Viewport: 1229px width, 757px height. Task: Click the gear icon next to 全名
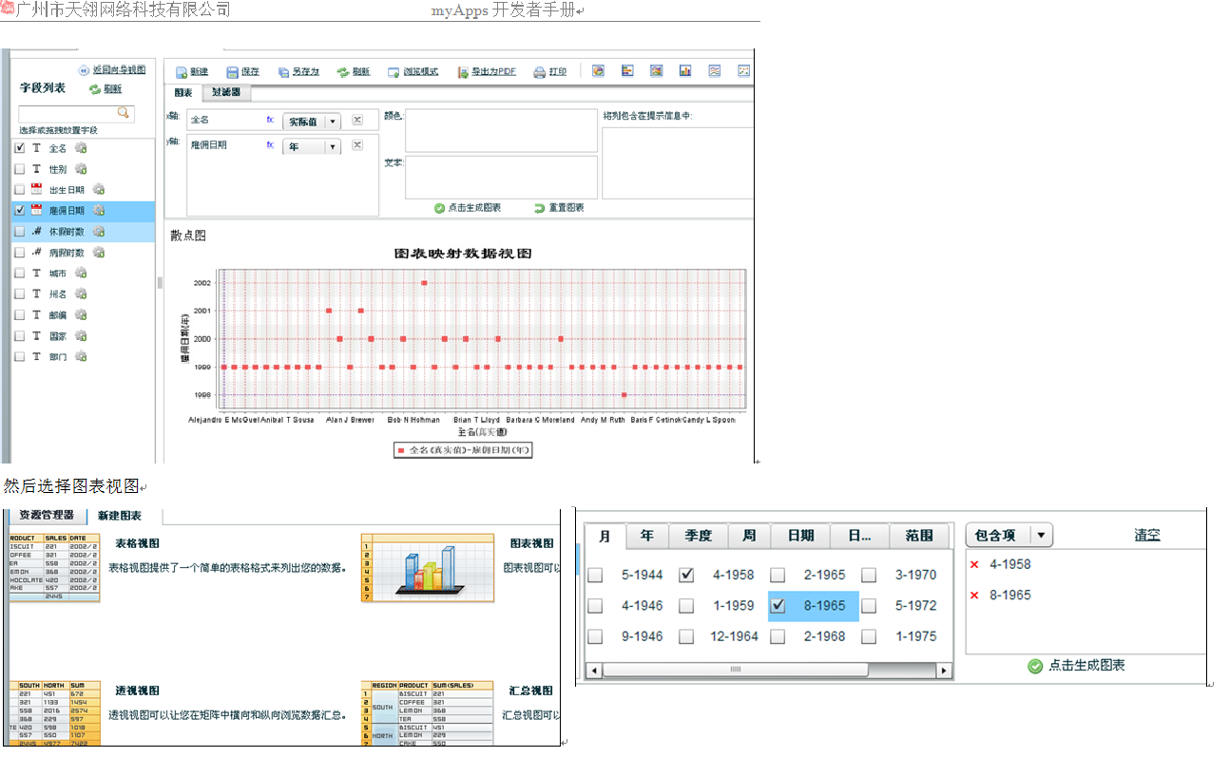[x=81, y=148]
